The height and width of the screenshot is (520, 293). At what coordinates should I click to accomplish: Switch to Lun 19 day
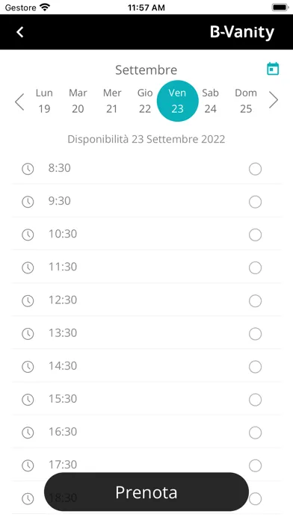pos(44,101)
